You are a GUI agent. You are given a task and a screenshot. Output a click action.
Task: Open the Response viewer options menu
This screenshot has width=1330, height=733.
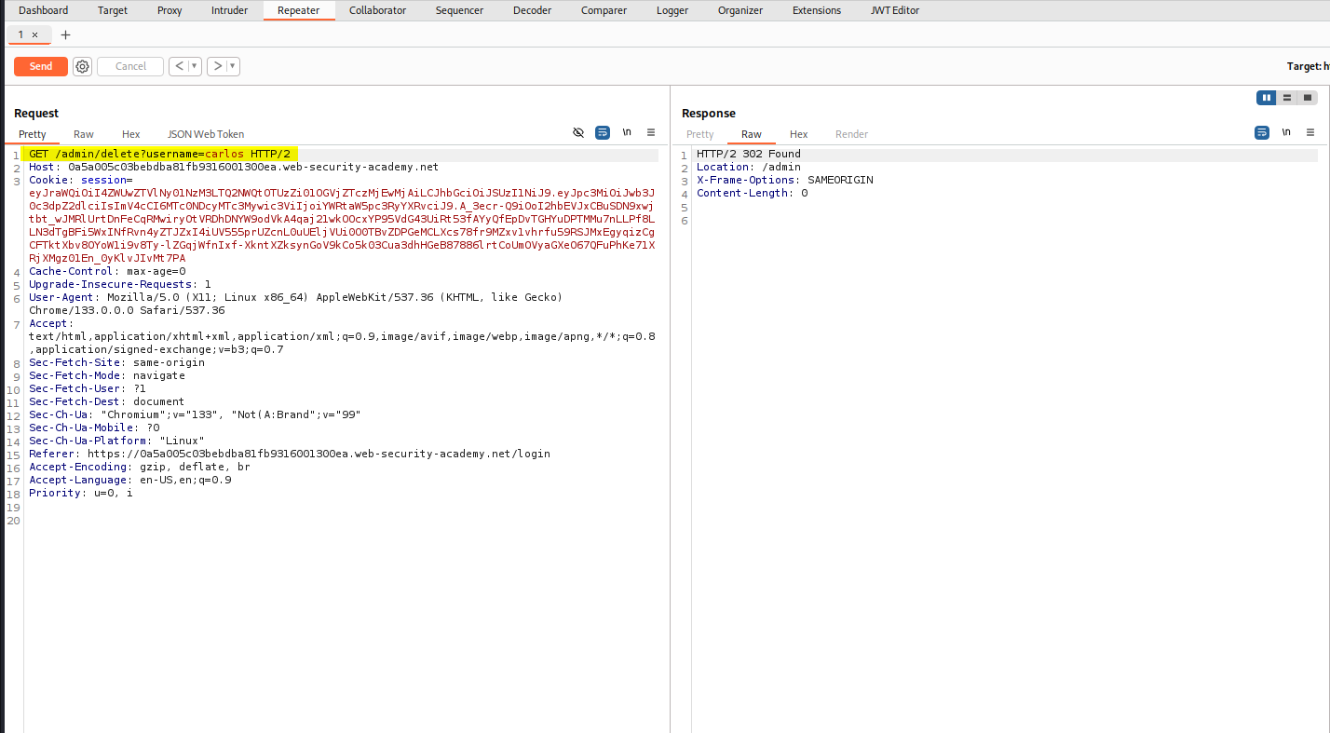[x=1310, y=133]
